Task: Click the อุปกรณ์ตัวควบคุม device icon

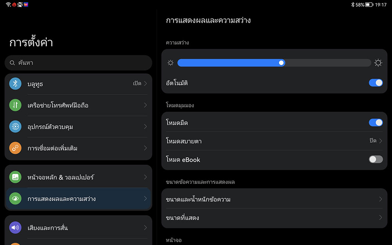Action: [15, 127]
